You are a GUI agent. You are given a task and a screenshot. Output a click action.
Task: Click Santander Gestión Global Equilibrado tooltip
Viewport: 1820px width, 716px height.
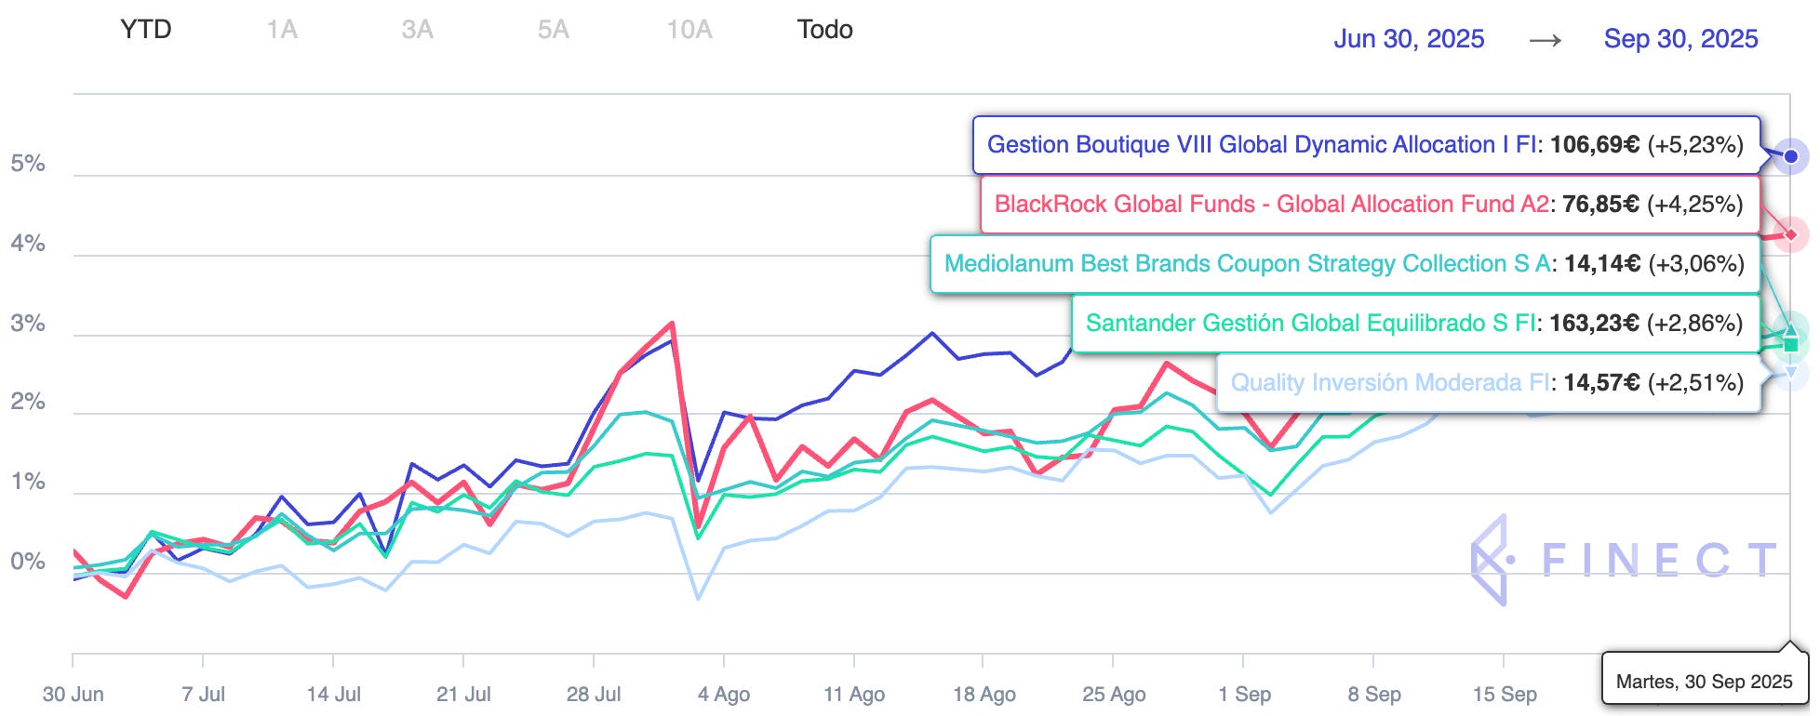1416,324
